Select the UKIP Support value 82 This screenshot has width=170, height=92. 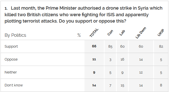(161, 46)
